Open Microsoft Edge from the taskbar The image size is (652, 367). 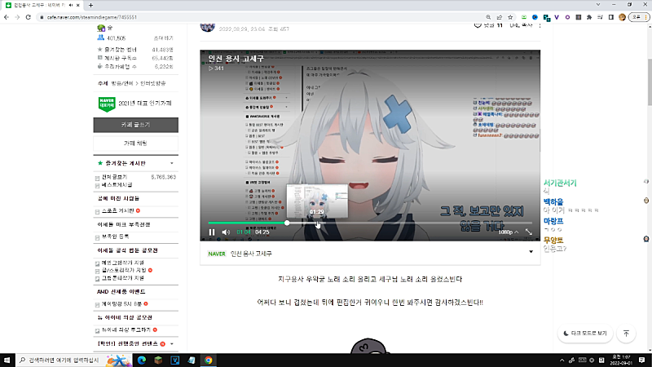point(141,360)
